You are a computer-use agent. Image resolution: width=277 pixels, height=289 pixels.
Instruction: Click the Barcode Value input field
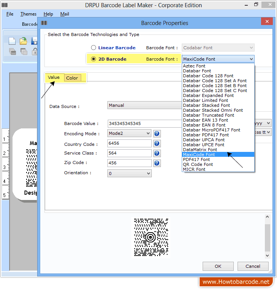point(145,123)
